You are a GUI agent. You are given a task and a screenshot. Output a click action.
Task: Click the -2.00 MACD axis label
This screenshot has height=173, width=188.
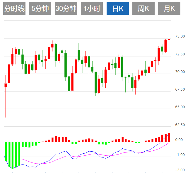tap(180, 170)
